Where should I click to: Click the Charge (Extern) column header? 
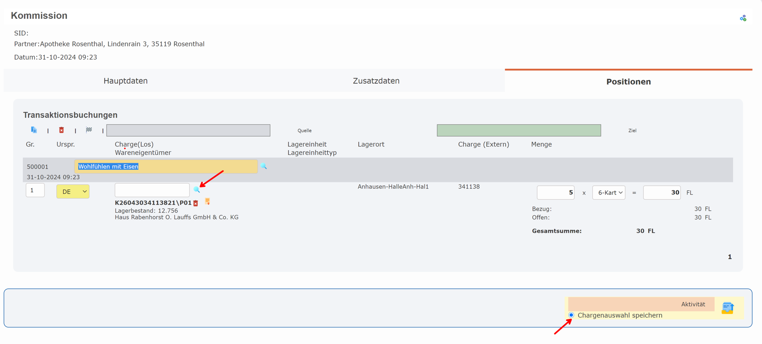point(484,144)
